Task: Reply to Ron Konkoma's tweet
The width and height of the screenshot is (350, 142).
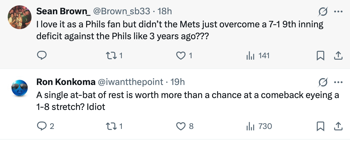Action: tap(41, 126)
